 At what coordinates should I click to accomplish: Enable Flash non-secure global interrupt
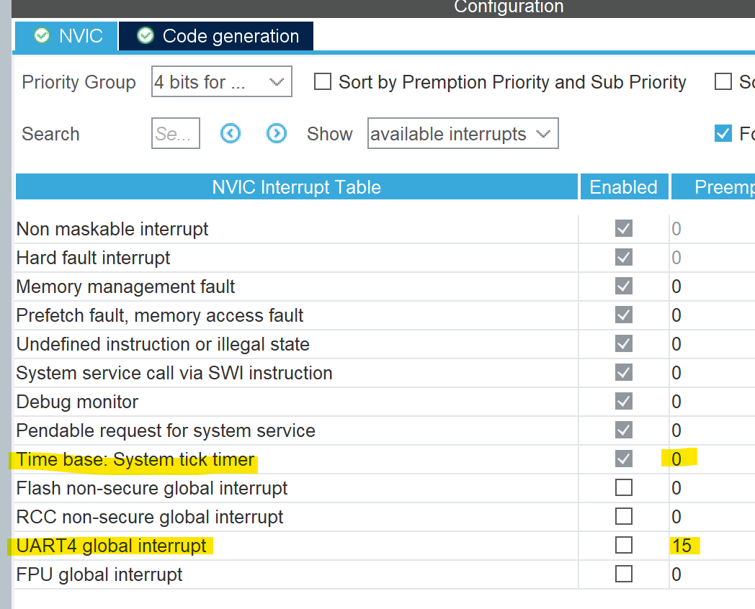624,488
